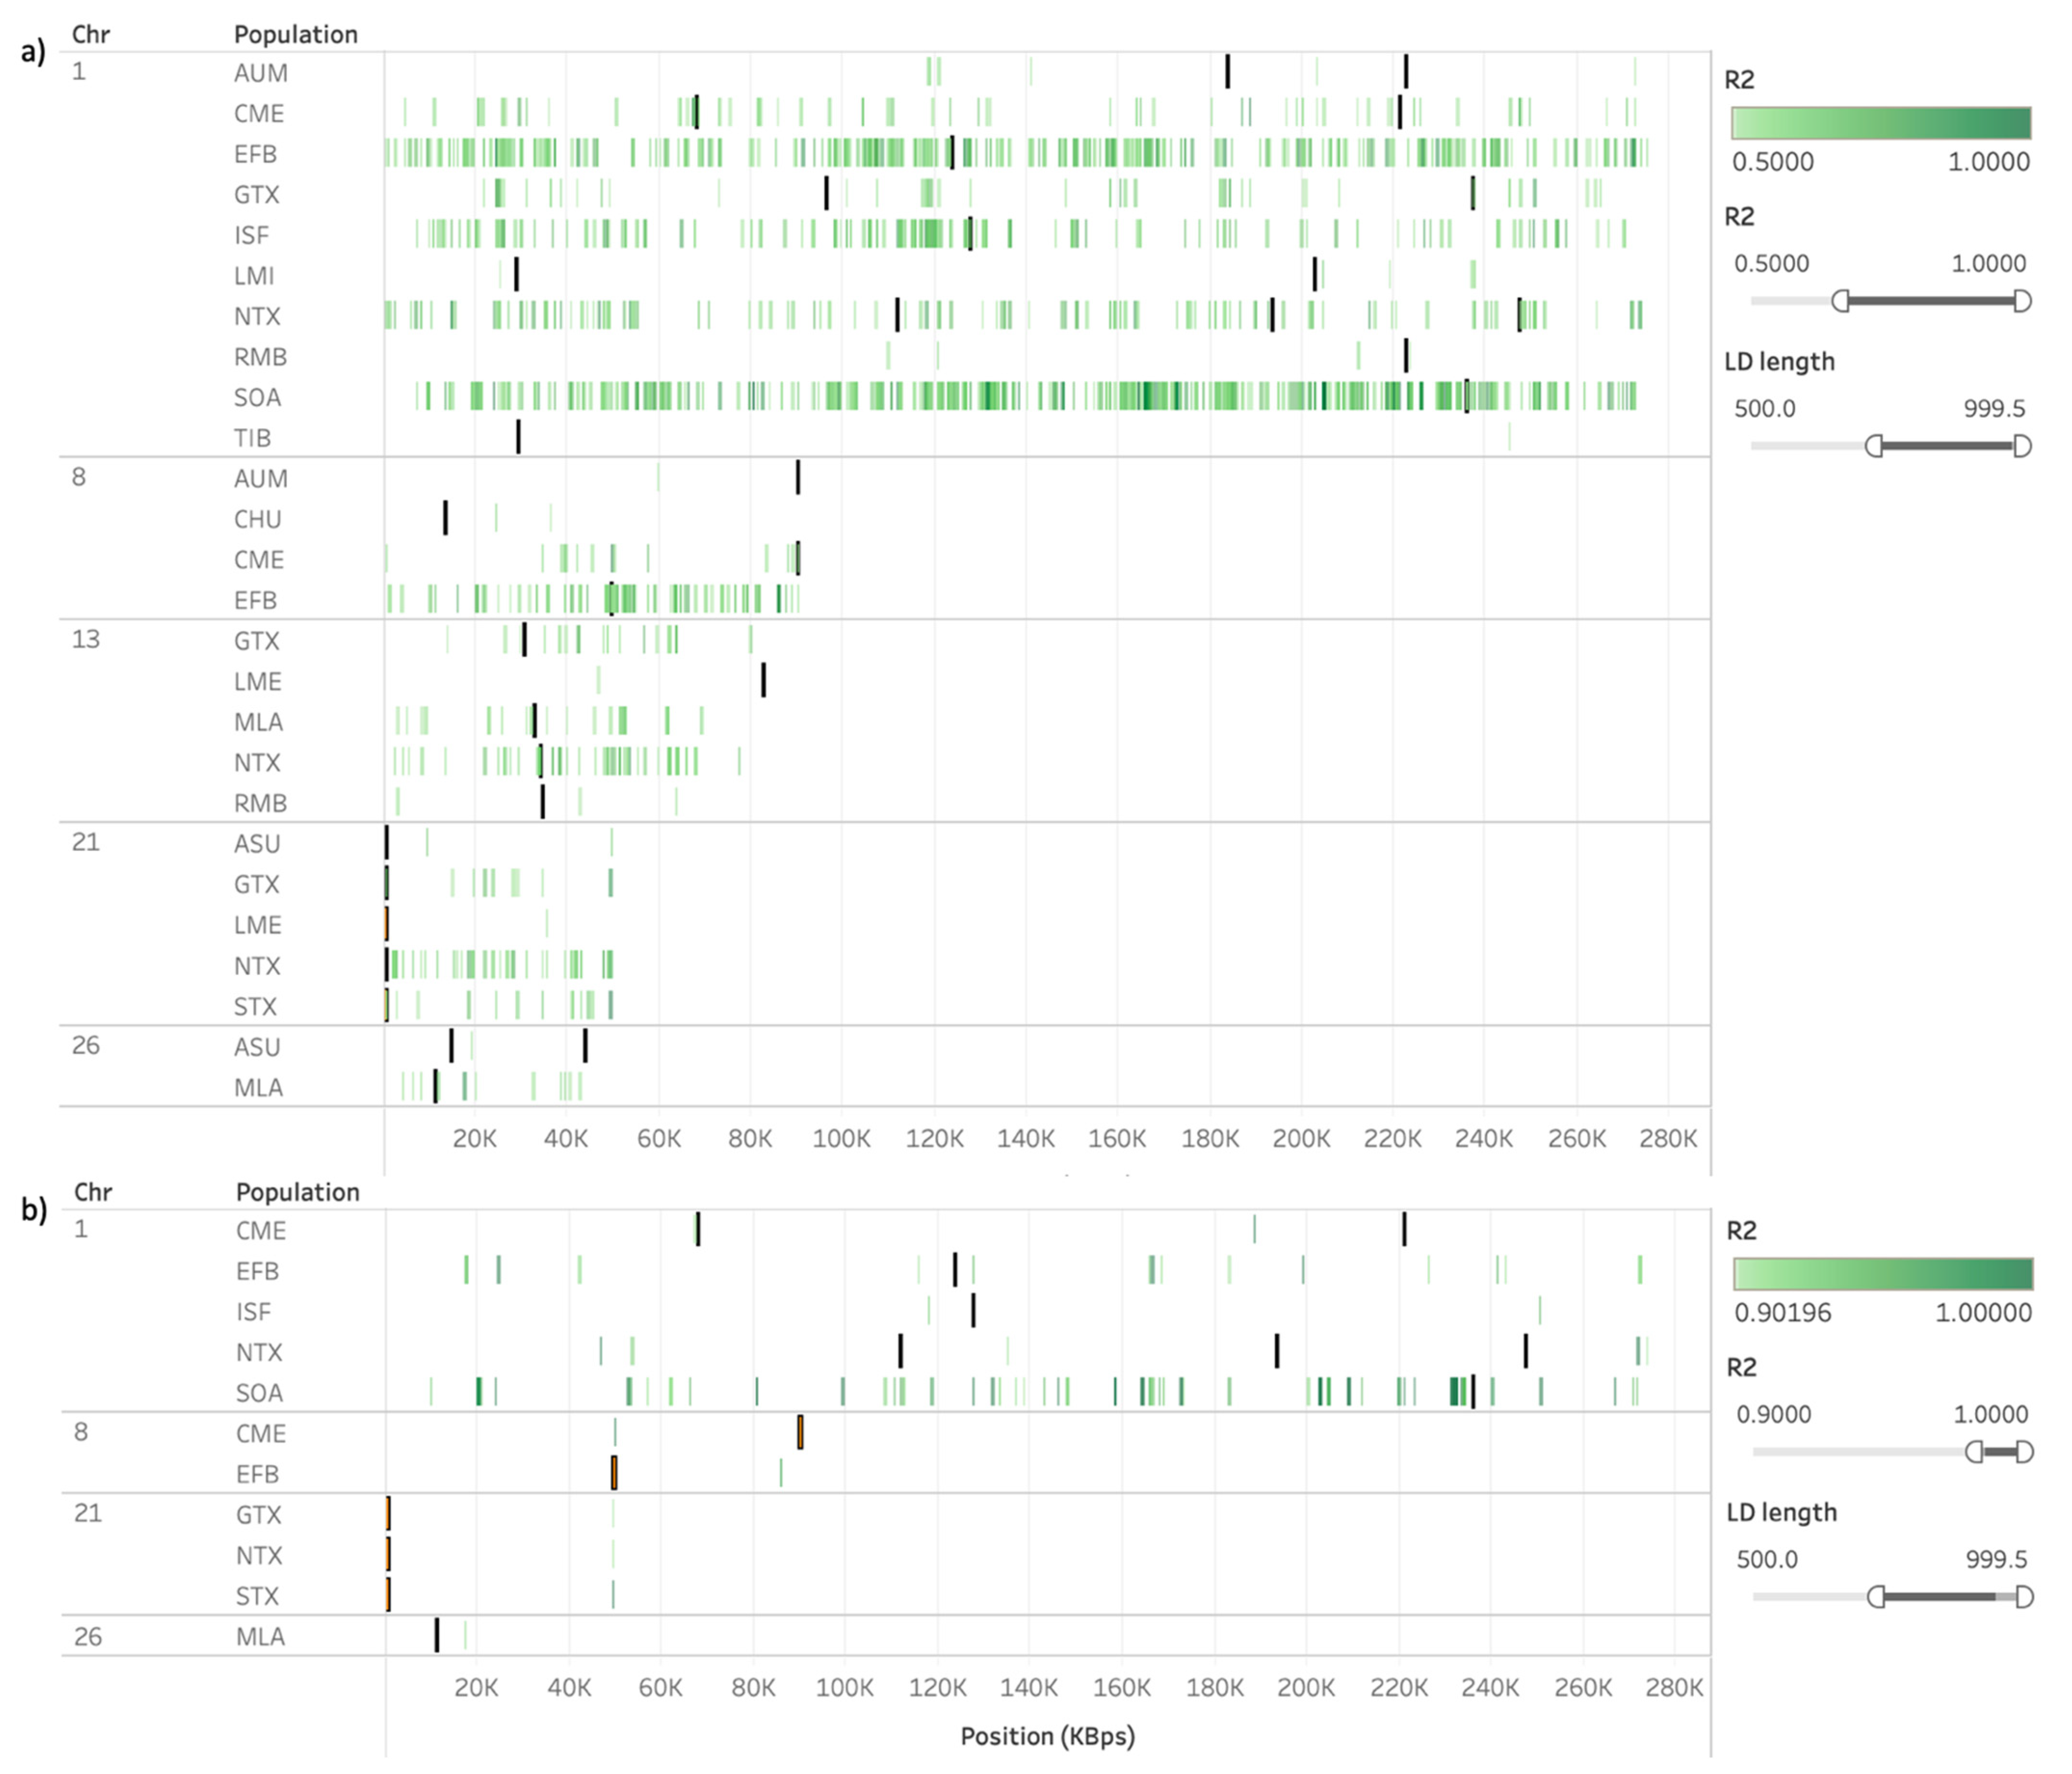Image resolution: width=2072 pixels, height=1774 pixels.
Task: Click left handle of panel a LD length slider
Action: point(1874,445)
